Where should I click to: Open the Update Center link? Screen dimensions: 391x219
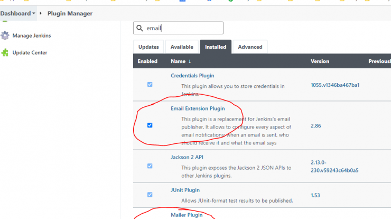(30, 53)
